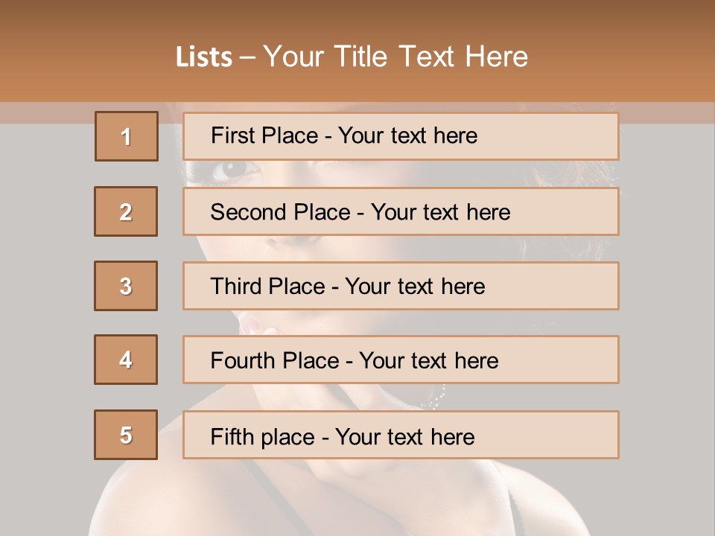
Task: Click the number 3 square
Action: [126, 286]
